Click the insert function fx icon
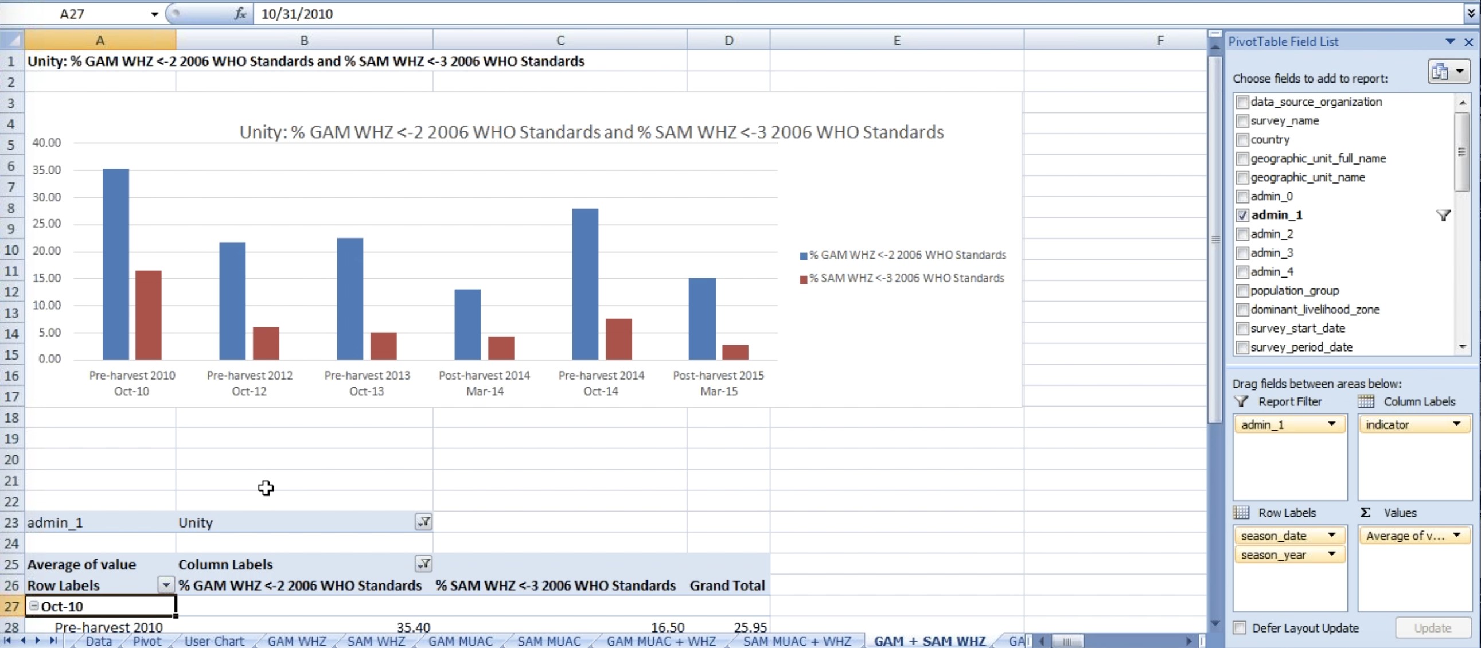Screen dimensions: 1481x648 [240, 14]
